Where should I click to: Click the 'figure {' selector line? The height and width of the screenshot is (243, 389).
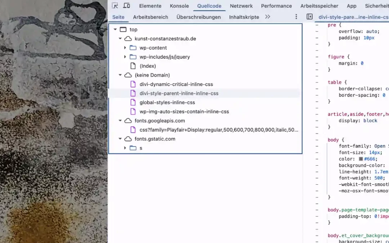[x=339, y=57]
